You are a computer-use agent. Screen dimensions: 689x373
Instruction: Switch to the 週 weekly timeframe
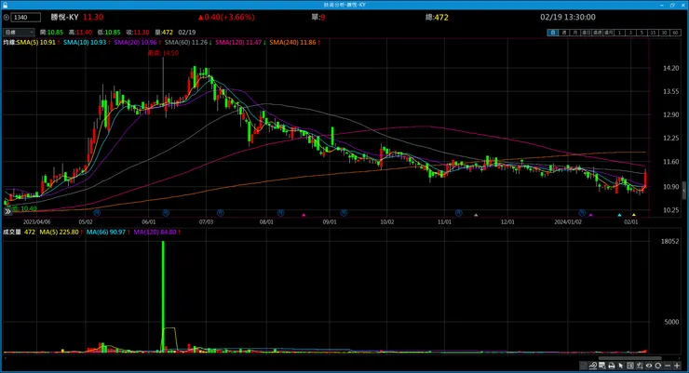(x=564, y=33)
